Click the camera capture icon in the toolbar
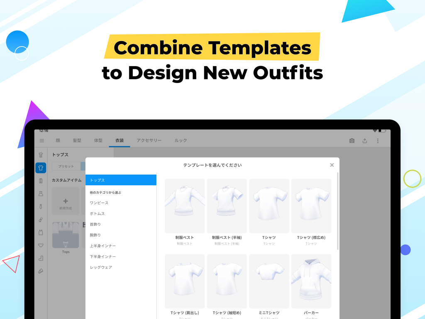This screenshot has height=319, width=425. 352,140
